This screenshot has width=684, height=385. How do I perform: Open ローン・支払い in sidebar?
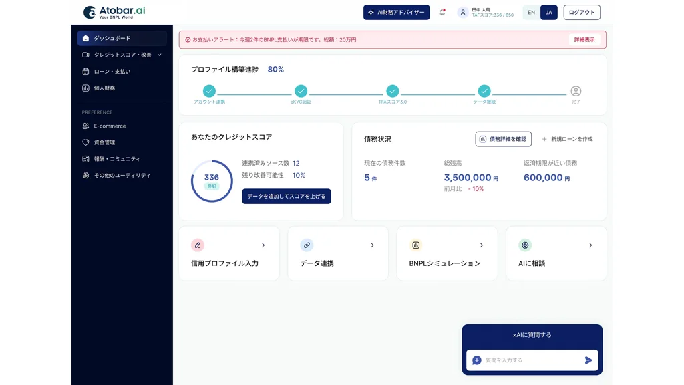112,72
